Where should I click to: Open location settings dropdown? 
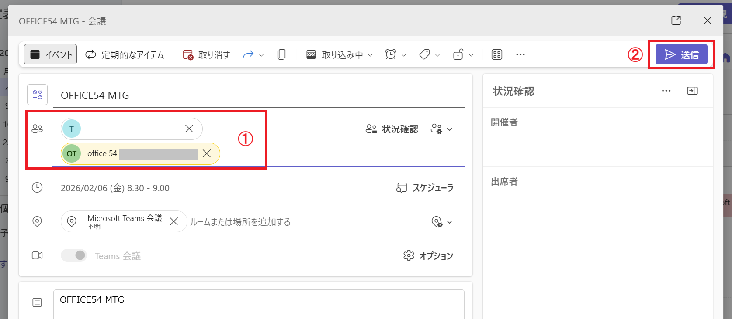click(442, 222)
